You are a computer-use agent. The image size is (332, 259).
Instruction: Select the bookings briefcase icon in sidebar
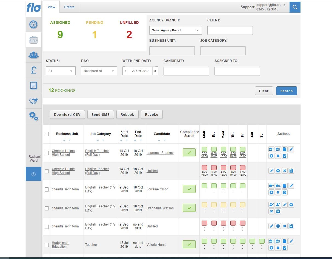(33, 40)
